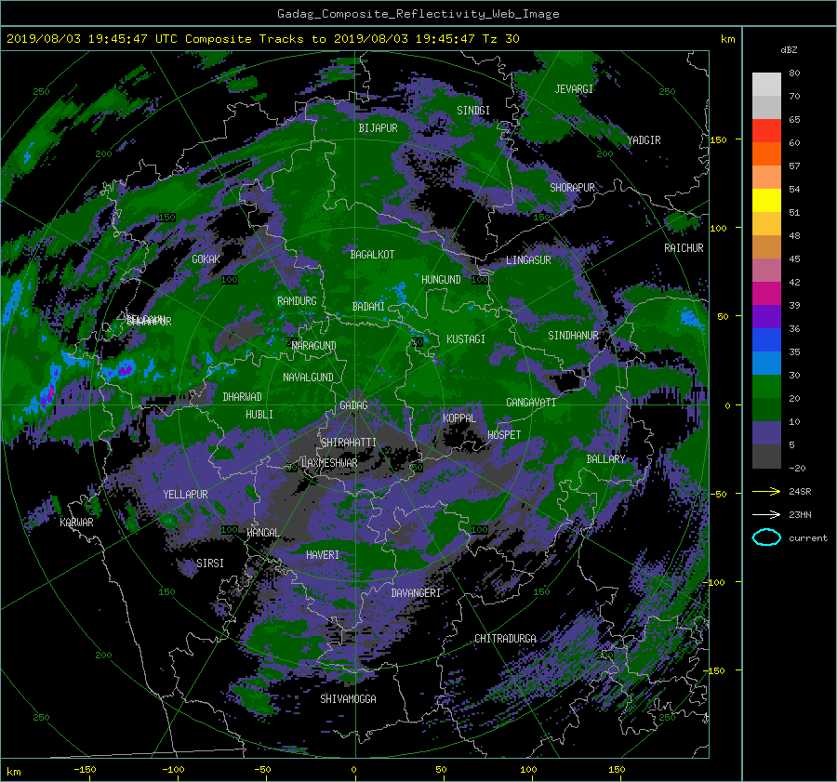Screen dimensions: 837x782
Task: Click the km unit label at bottom-left
Action: click(13, 772)
